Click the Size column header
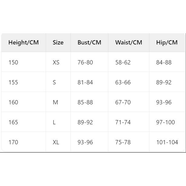The height and width of the screenshot is (186, 186). tap(58, 42)
